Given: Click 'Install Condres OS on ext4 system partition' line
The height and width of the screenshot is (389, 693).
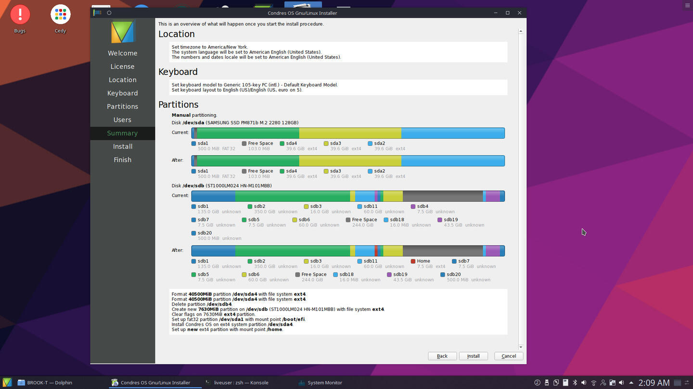Looking at the screenshot, I should tap(232, 324).
